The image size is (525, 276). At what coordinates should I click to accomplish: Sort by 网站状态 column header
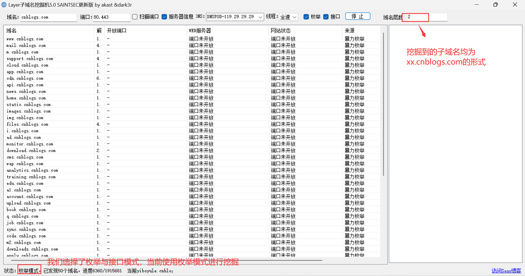305,30
